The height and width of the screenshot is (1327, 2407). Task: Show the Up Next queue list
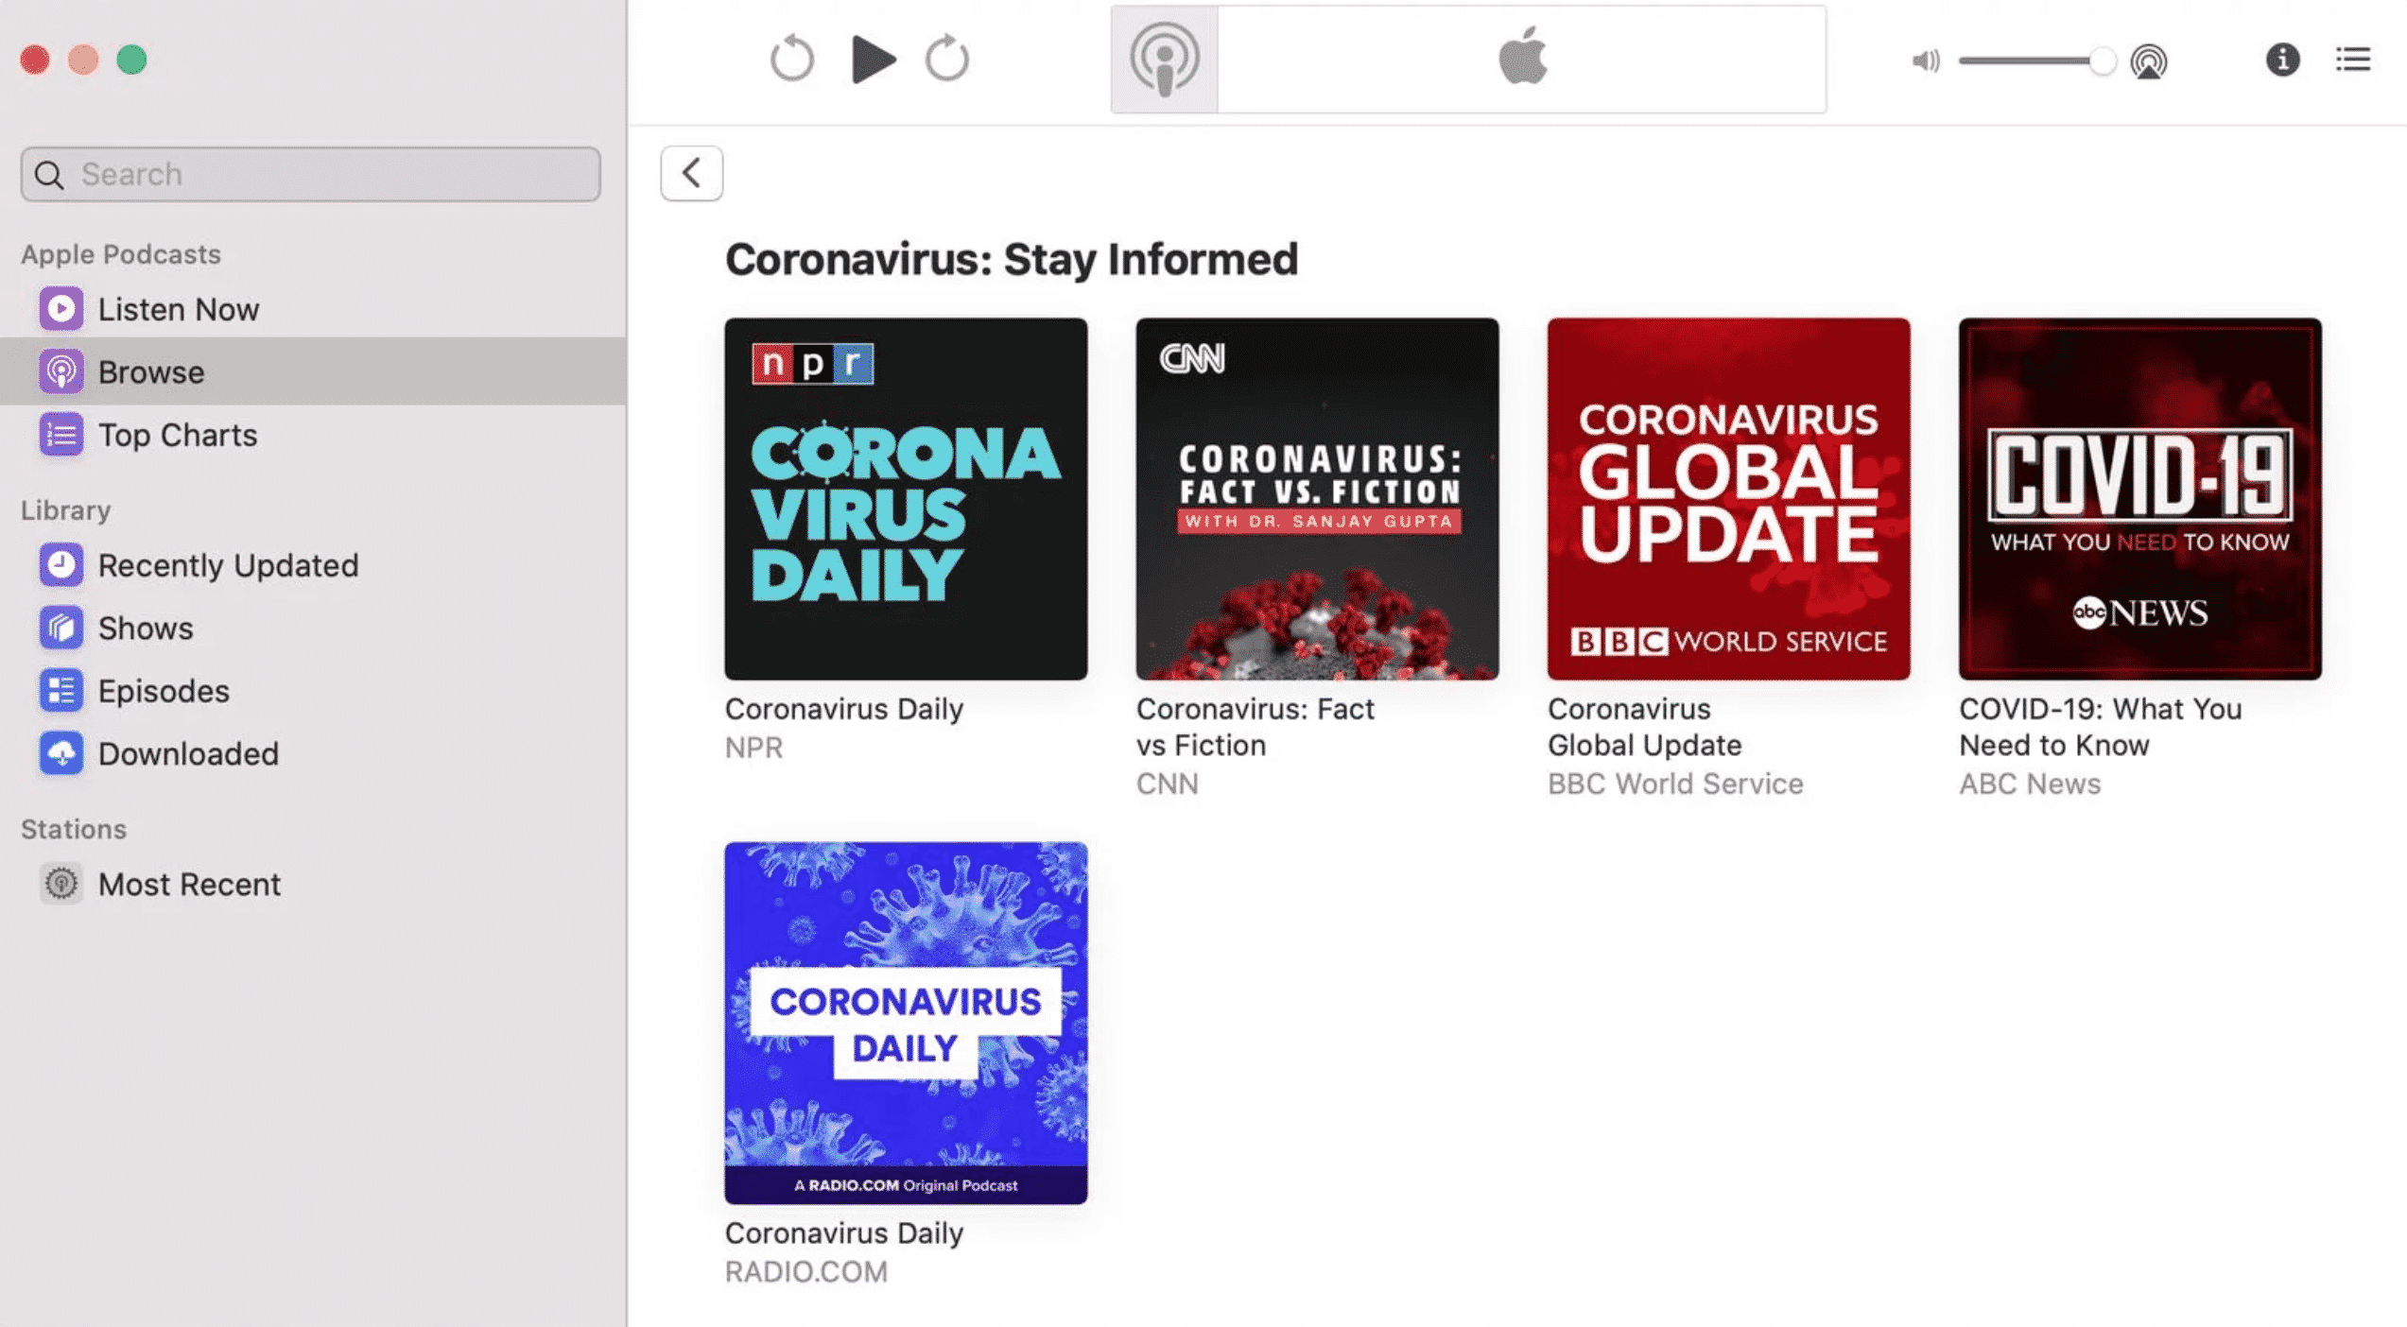pos(2353,60)
